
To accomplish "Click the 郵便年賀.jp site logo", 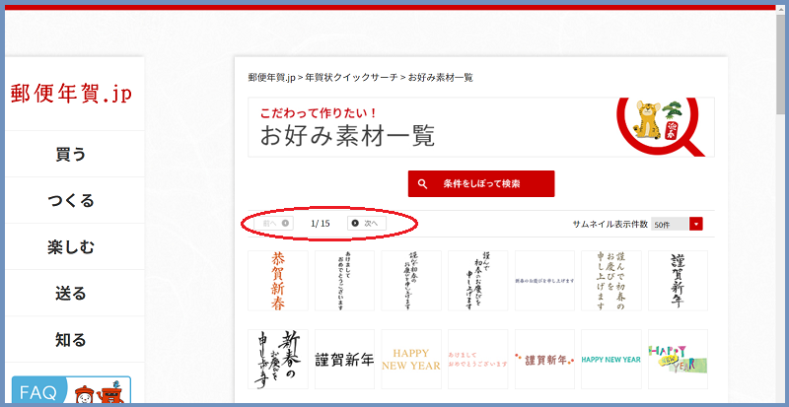I will [x=71, y=94].
